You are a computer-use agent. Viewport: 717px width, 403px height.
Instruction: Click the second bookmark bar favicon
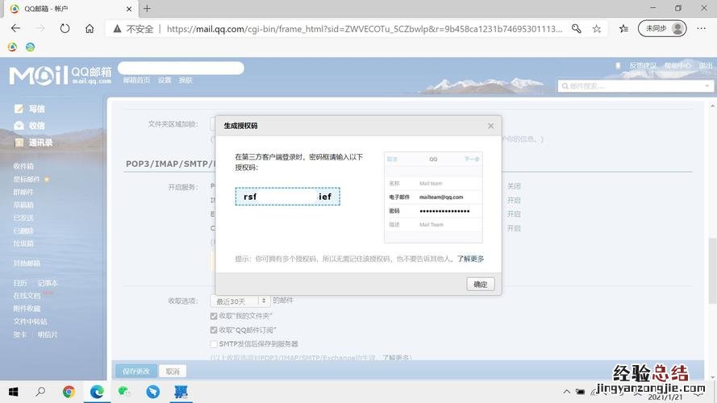coord(30,47)
